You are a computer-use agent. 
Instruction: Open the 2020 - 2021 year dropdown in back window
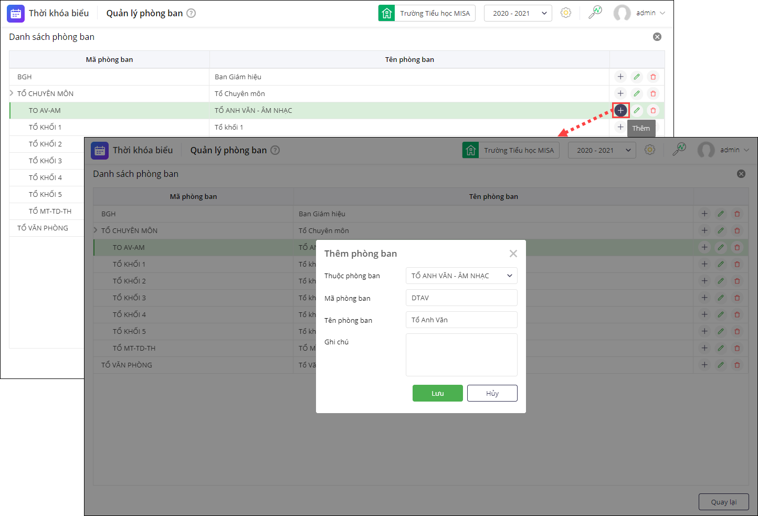tap(518, 13)
